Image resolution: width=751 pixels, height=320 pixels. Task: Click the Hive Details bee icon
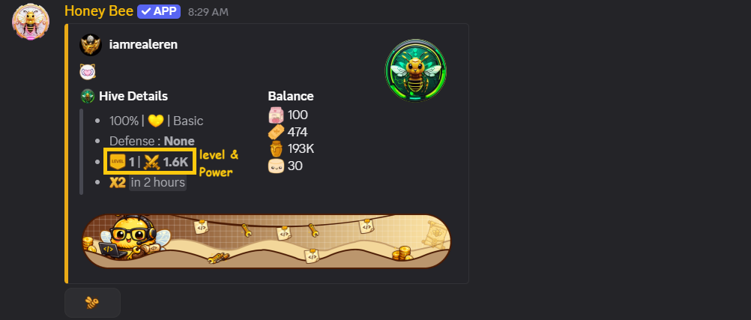click(x=88, y=96)
